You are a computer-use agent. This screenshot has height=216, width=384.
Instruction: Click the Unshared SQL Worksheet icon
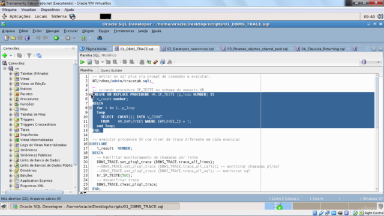[x=142, y=62]
